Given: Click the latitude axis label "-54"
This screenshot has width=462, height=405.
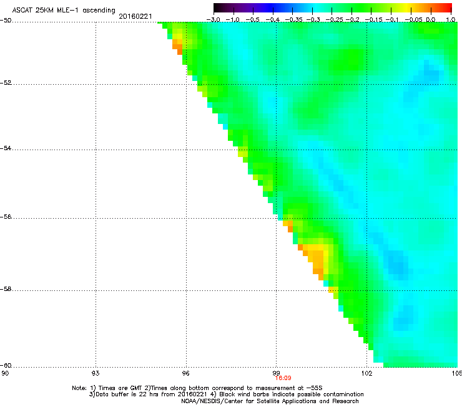Looking at the screenshot, I should click(6, 148).
